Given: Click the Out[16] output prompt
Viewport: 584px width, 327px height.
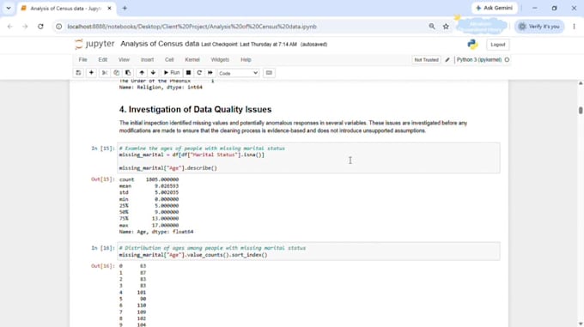Looking at the screenshot, I should pos(103,266).
